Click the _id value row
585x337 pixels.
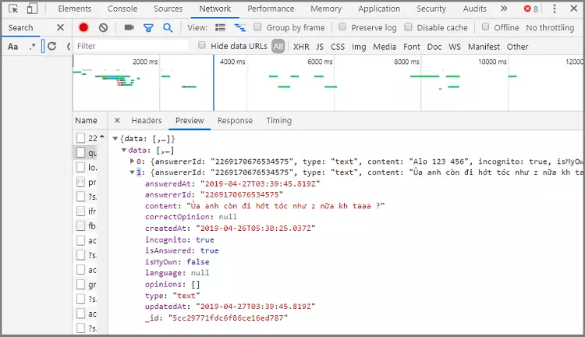tap(216, 318)
